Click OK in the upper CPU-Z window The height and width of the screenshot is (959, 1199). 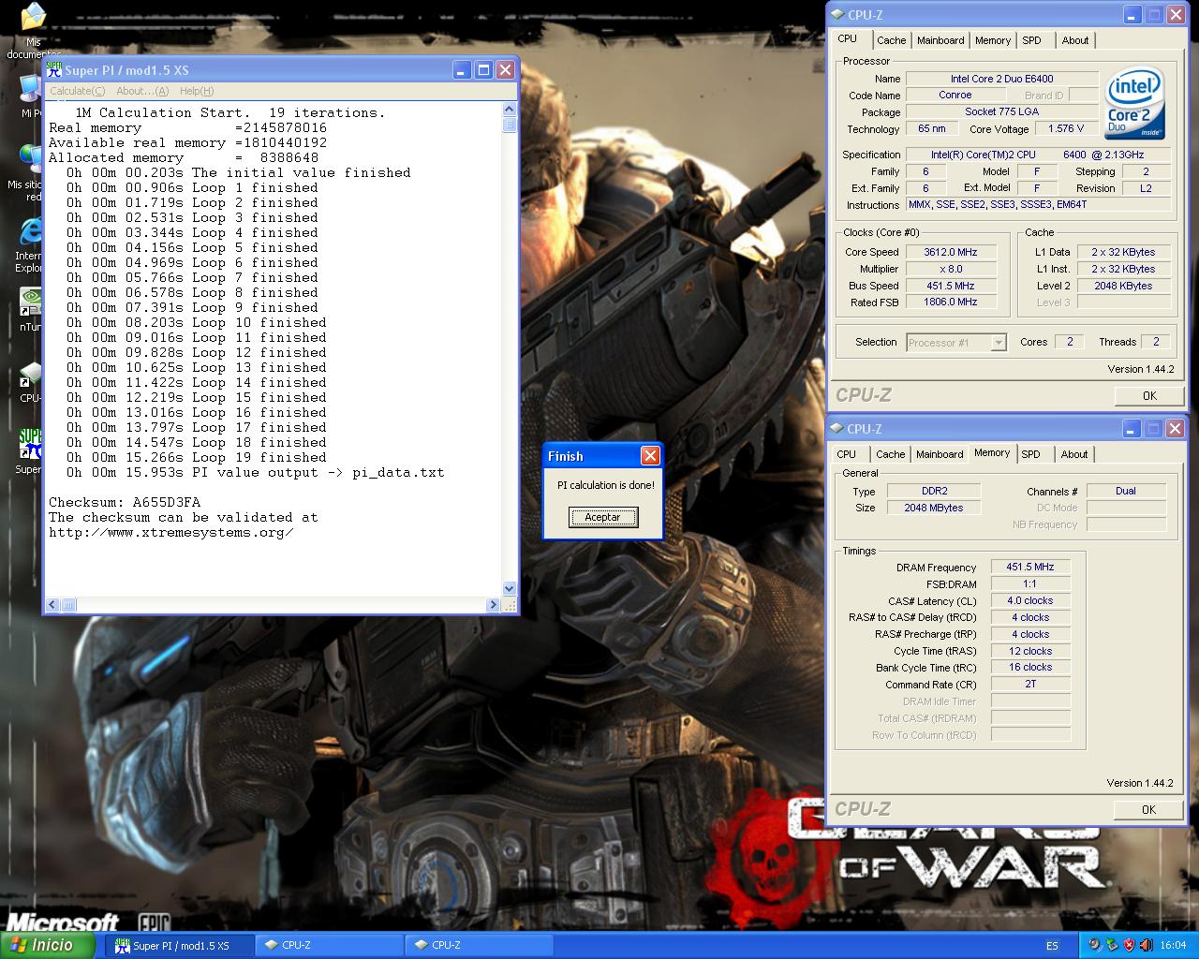[x=1148, y=395]
